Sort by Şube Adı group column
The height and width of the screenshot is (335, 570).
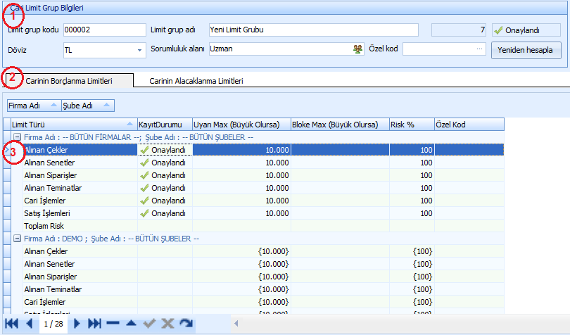[88, 106]
